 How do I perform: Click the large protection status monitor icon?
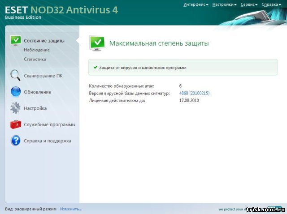[x=97, y=43]
